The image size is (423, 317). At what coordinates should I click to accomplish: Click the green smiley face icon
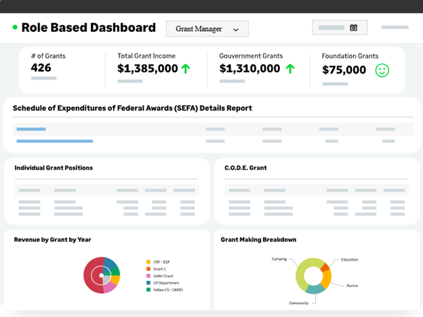[382, 70]
